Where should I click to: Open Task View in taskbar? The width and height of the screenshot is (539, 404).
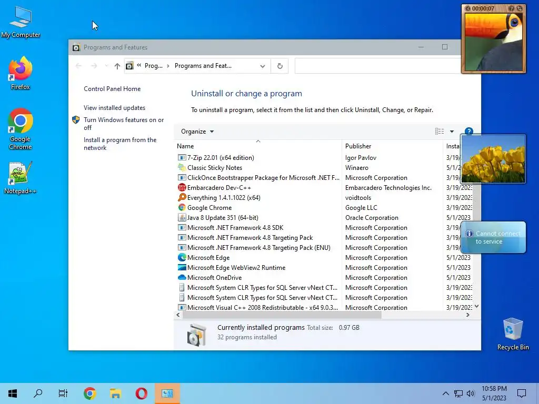63,393
